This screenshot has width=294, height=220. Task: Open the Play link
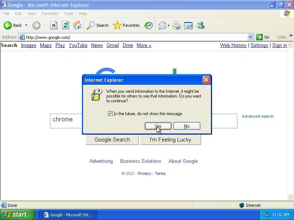pyautogui.click(x=60, y=45)
